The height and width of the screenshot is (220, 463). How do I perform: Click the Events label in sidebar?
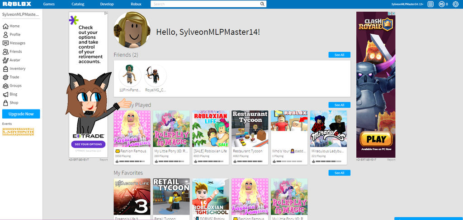pos(7,124)
